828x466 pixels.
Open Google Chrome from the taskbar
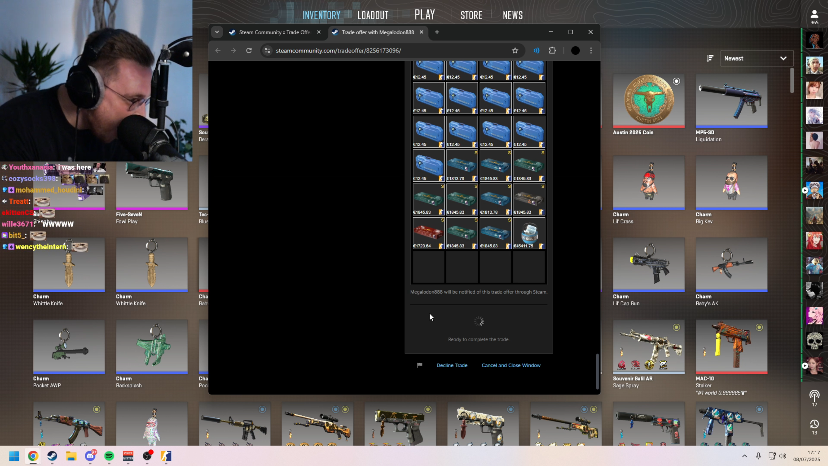pyautogui.click(x=33, y=456)
